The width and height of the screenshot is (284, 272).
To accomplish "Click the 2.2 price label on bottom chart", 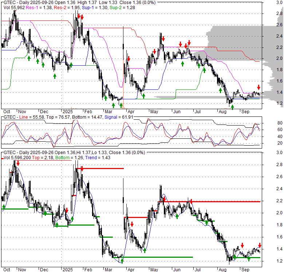I will (x=279, y=201).
